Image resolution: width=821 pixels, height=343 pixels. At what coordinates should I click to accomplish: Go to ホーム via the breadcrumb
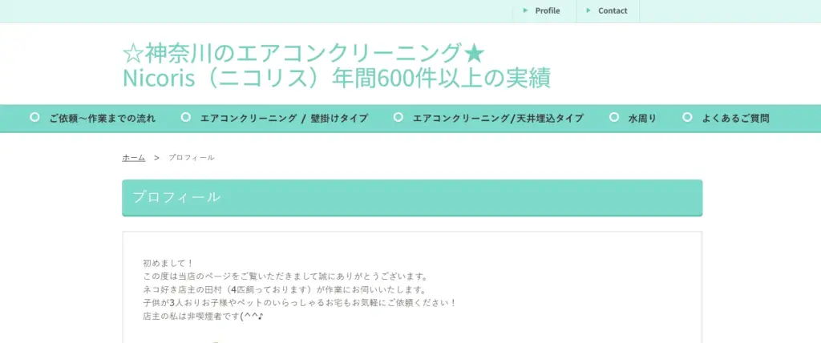point(133,158)
